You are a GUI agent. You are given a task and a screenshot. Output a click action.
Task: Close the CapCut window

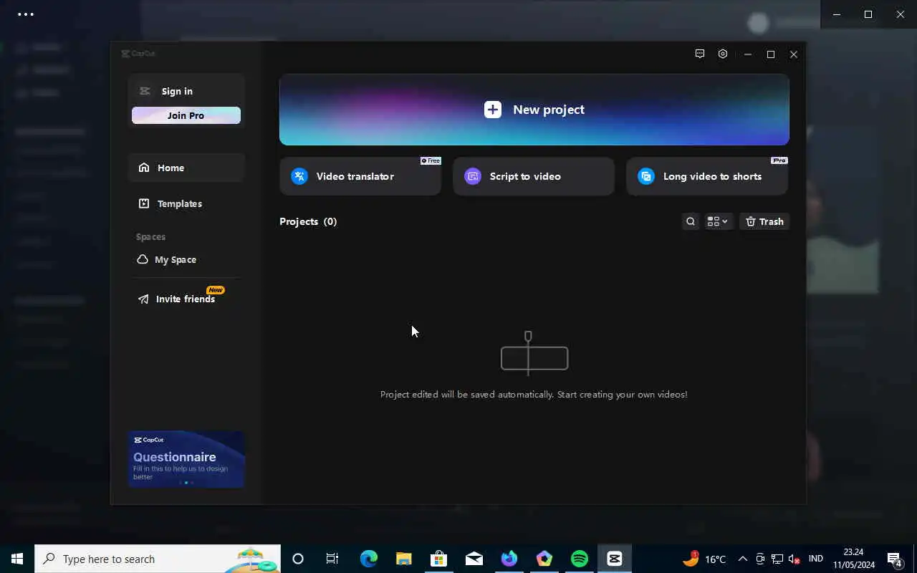point(794,54)
